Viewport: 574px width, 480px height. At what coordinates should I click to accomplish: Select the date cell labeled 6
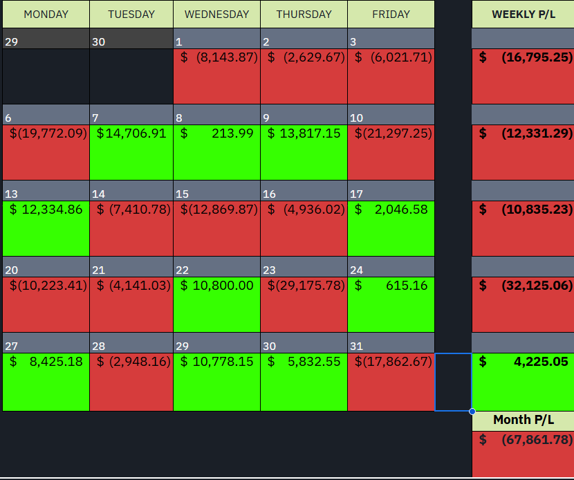pyautogui.click(x=46, y=115)
